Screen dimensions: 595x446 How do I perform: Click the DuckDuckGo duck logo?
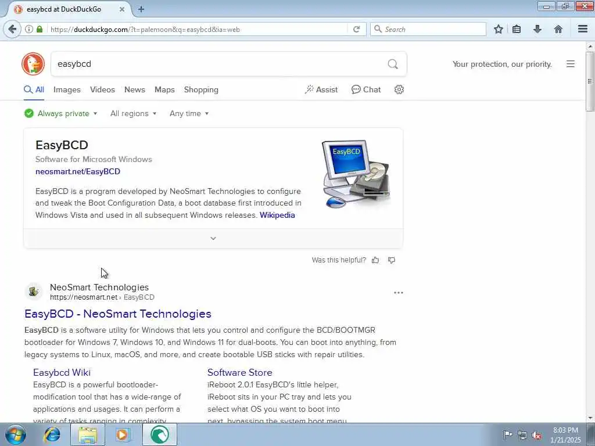[33, 64]
